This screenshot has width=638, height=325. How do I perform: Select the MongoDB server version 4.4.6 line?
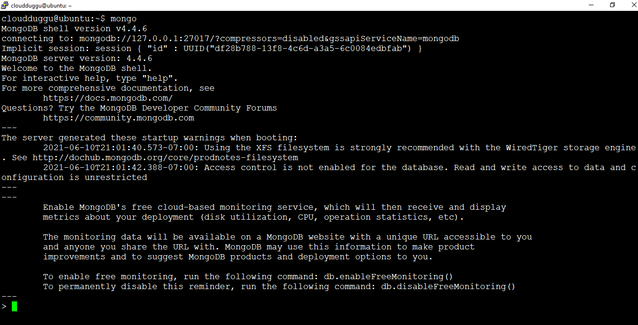click(77, 58)
